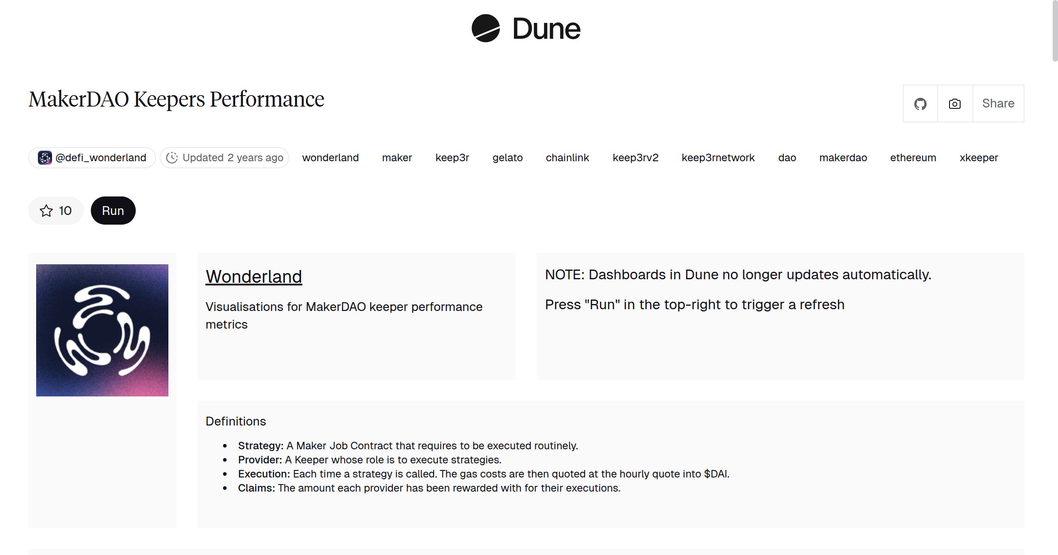Star the dashboard using the star icon

46,211
